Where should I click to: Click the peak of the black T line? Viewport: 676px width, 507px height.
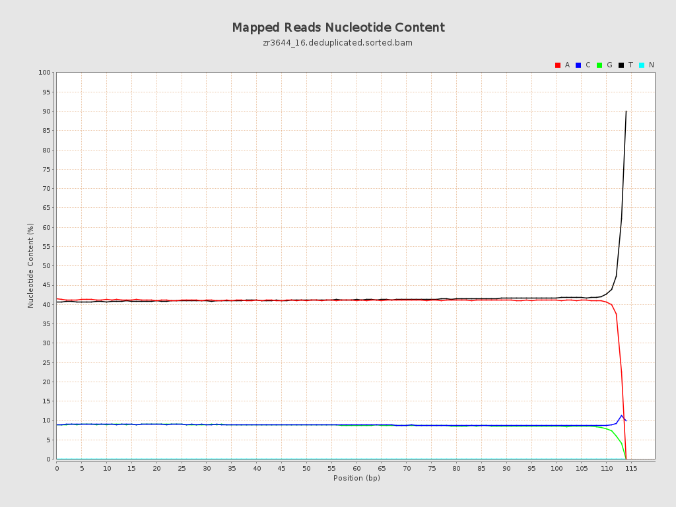coord(626,112)
